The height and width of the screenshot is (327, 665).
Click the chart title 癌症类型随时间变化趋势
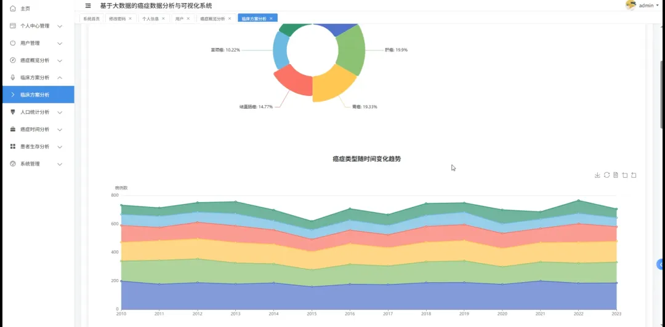click(x=366, y=159)
